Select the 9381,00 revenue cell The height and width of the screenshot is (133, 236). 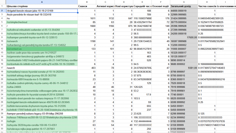click(x=184, y=68)
